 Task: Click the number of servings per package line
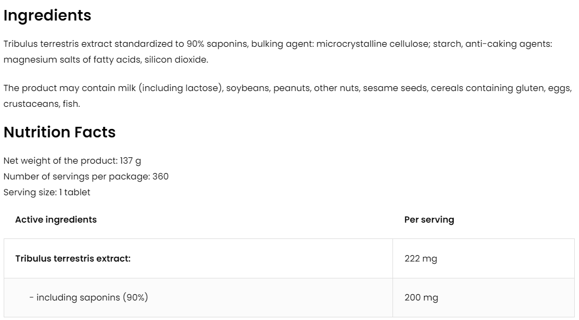click(86, 176)
